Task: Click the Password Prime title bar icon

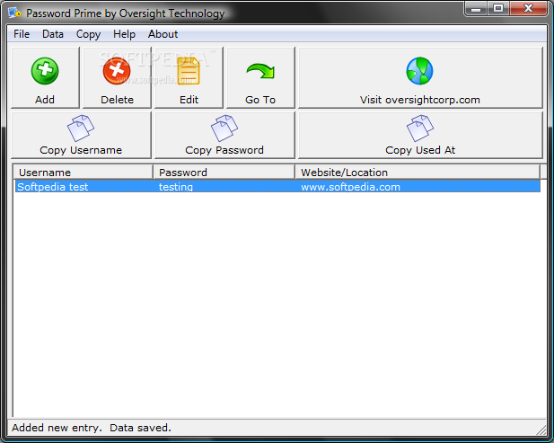Action: click(x=15, y=13)
